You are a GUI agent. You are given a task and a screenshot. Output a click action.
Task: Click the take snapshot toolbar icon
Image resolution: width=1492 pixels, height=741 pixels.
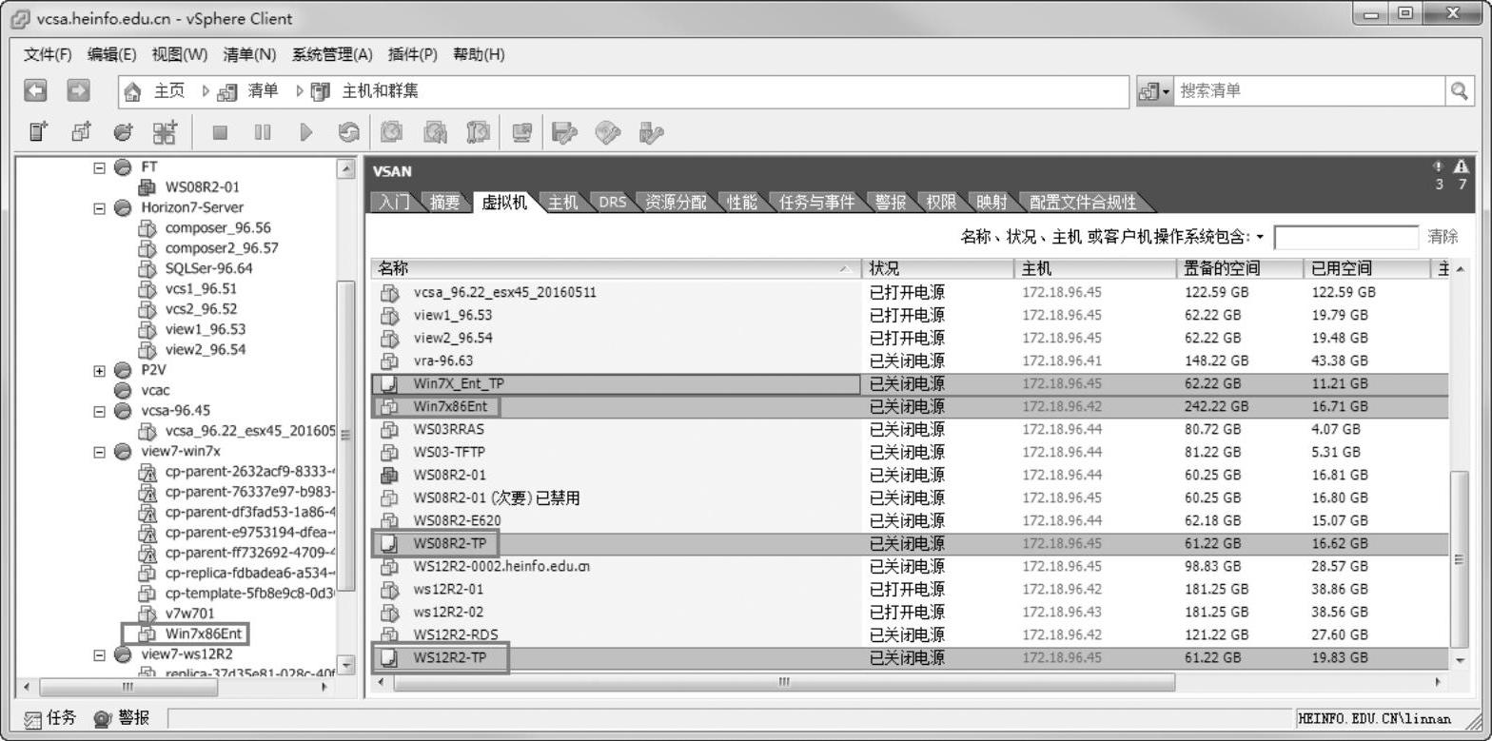392,133
